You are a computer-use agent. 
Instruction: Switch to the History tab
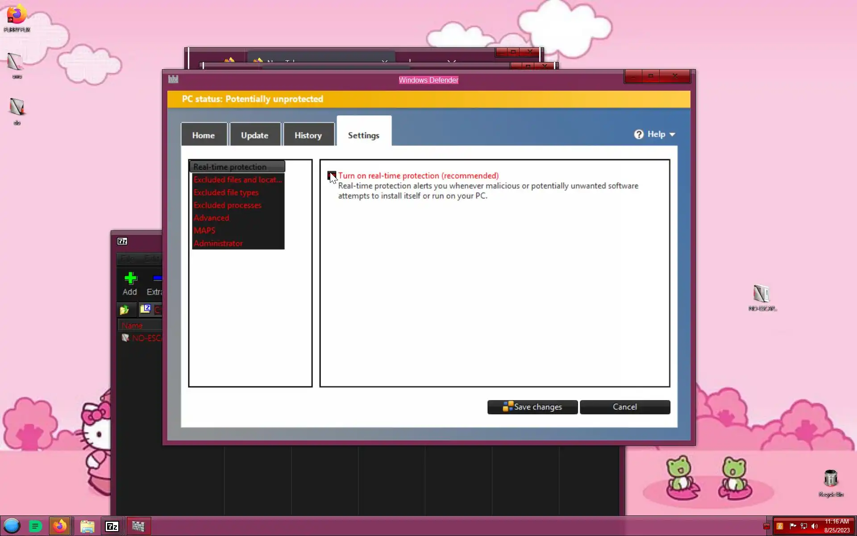(308, 135)
